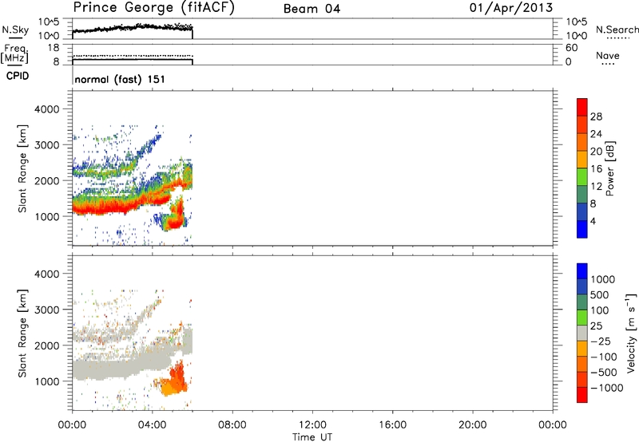Click the 'N.Sky' axis label
The height and width of the screenshot is (442, 639).
[x=15, y=30]
